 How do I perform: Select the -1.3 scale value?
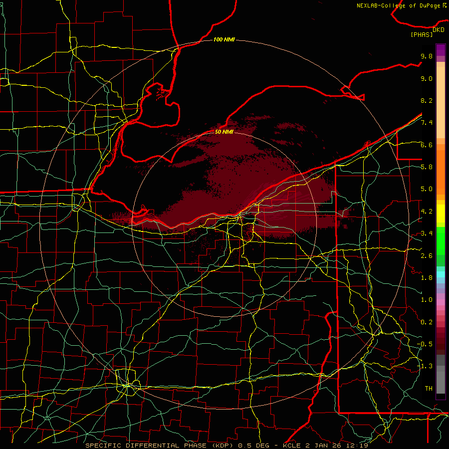click(425, 366)
